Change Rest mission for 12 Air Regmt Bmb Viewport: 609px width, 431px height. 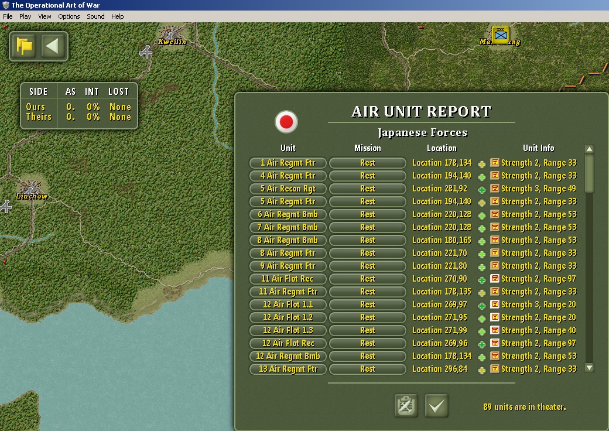pos(367,356)
